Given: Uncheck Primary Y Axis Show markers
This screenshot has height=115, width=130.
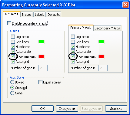Looking at the screenshot, I should coord(73,56).
